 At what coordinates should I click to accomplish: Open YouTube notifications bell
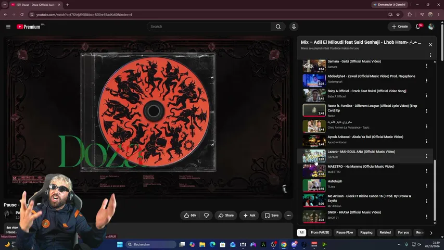[418, 27]
